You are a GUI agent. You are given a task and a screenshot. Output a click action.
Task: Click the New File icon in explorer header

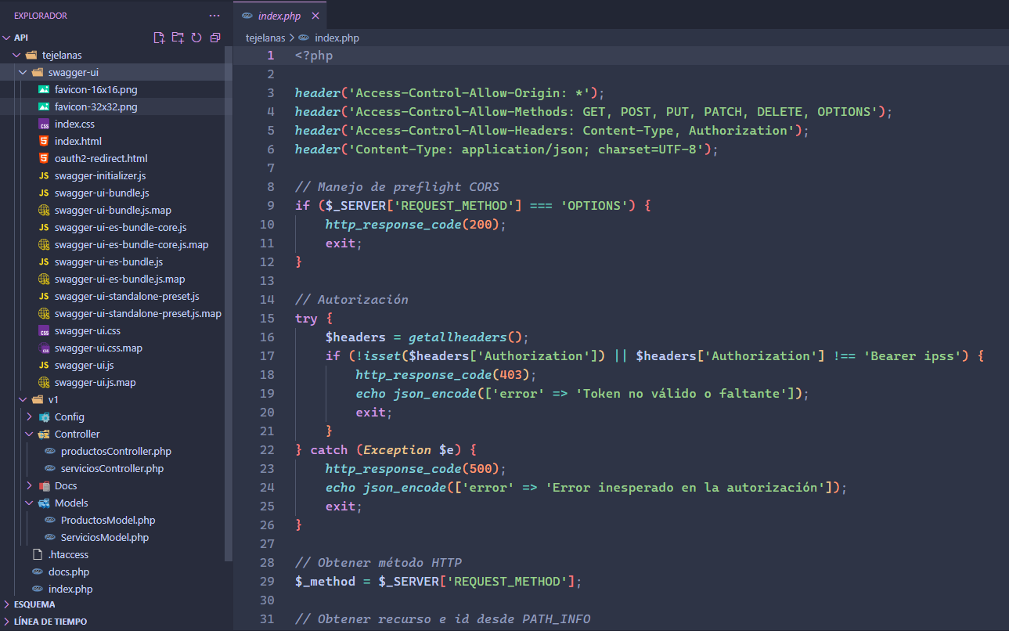[159, 38]
